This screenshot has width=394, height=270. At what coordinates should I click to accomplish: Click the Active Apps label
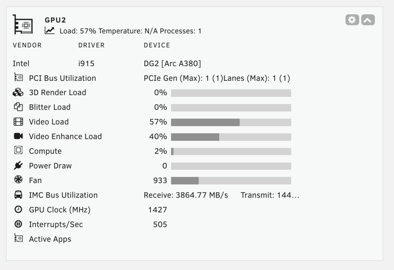click(x=50, y=239)
